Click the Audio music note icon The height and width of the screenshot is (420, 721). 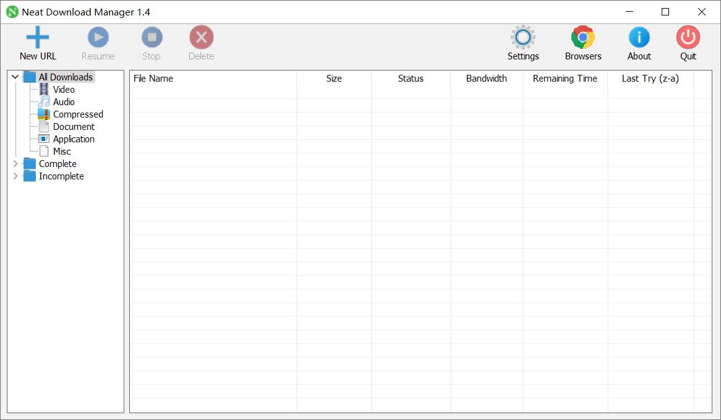coord(44,101)
